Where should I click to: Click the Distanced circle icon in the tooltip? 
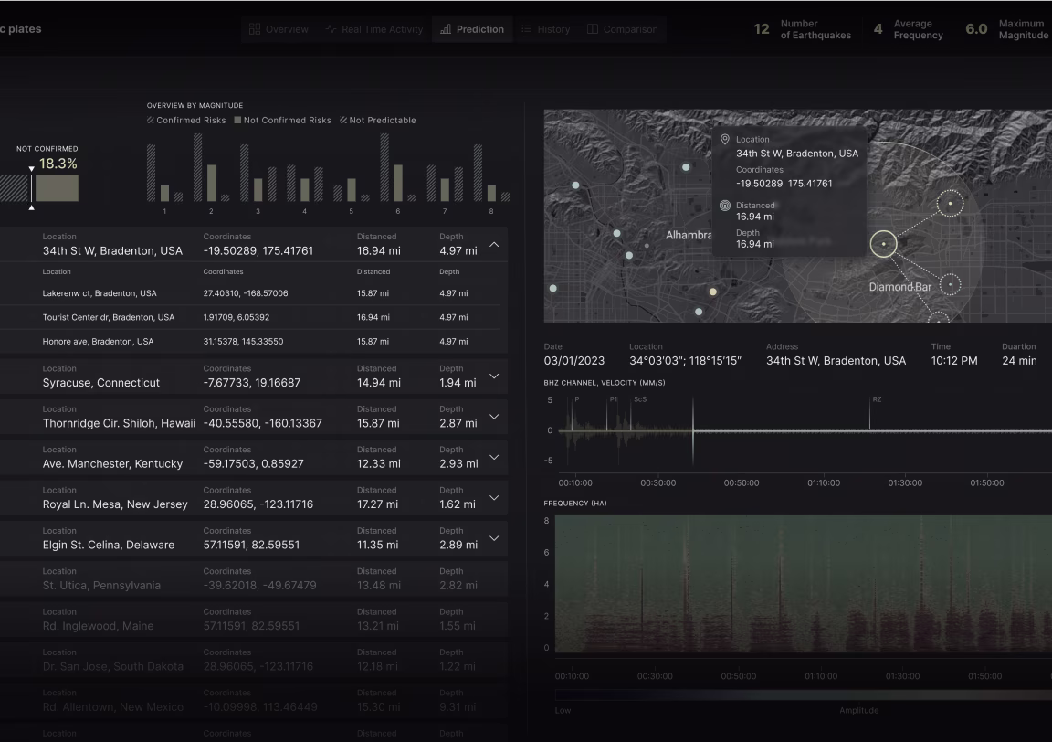[725, 205]
